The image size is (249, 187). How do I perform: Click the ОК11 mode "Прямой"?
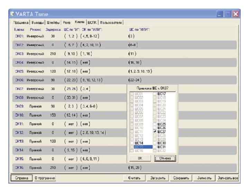(x=35, y=124)
